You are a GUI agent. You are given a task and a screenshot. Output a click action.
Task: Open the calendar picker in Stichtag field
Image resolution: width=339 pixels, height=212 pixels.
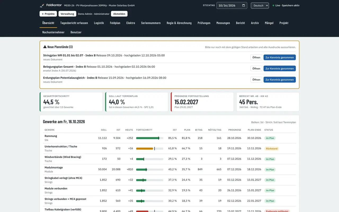pyautogui.click(x=243, y=6)
